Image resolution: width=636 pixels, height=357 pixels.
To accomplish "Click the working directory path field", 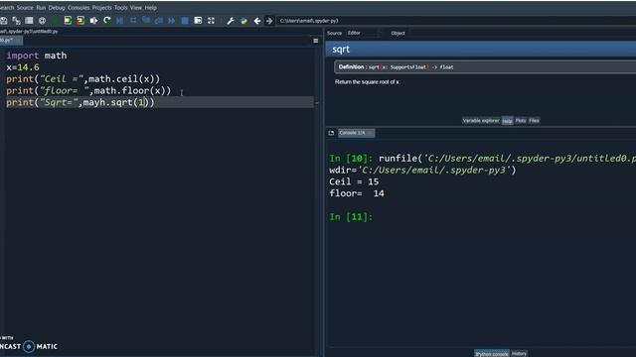I will click(x=457, y=21).
